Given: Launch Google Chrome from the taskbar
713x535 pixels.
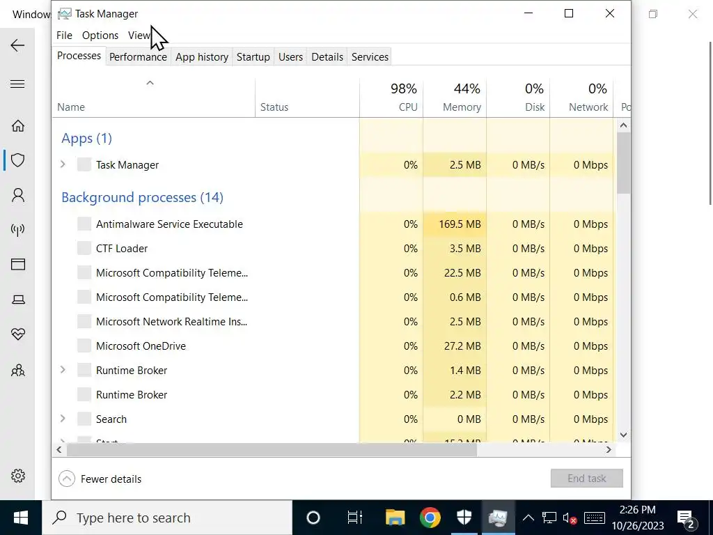Looking at the screenshot, I should tap(430, 518).
